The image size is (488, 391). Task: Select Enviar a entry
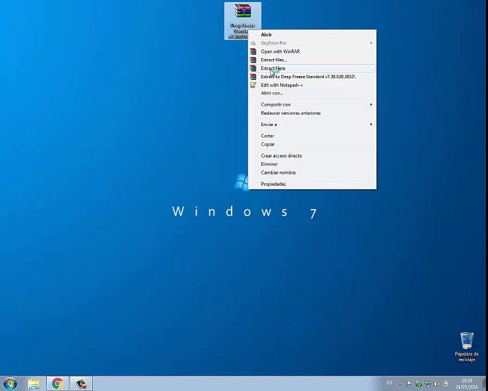(312, 124)
